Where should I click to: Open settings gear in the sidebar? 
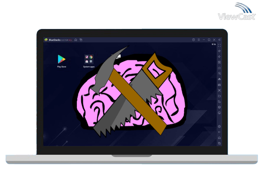219,126
